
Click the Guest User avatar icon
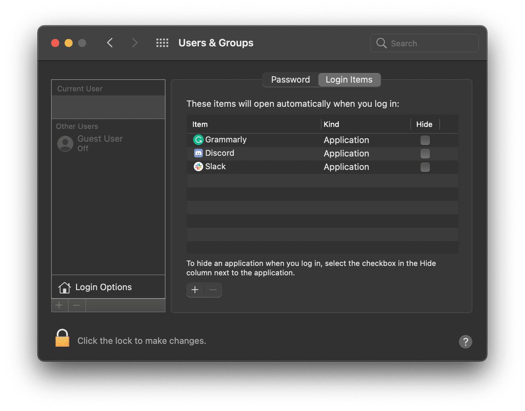[65, 144]
